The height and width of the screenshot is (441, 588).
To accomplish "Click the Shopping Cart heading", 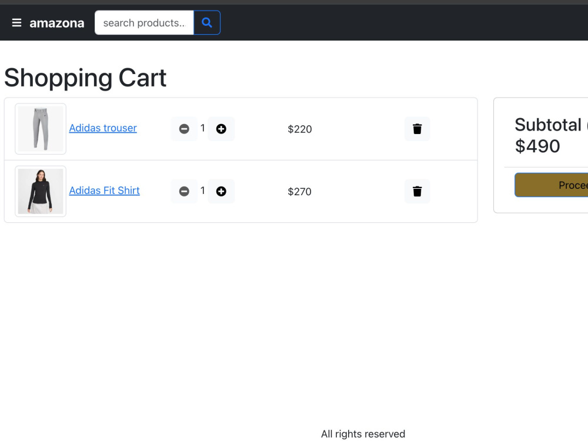I will (x=85, y=78).
